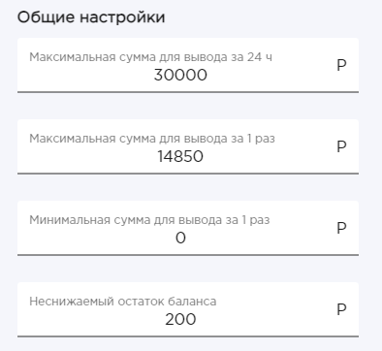Screen dimensions: 382x351
Task: Click the underline beneath the 200 field
Action: click(x=188, y=336)
